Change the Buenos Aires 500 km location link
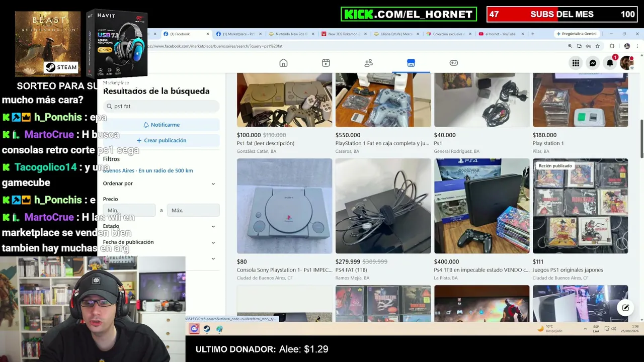This screenshot has width=644, height=362. [148, 170]
